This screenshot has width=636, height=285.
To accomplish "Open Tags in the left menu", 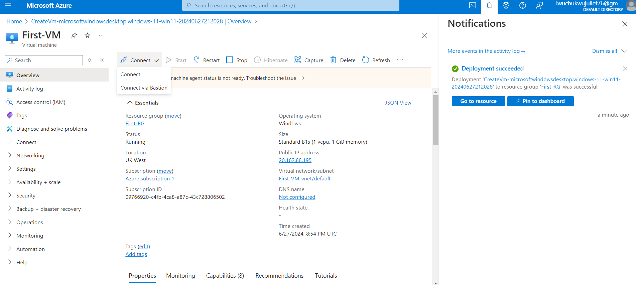I will [x=54, y=115].
